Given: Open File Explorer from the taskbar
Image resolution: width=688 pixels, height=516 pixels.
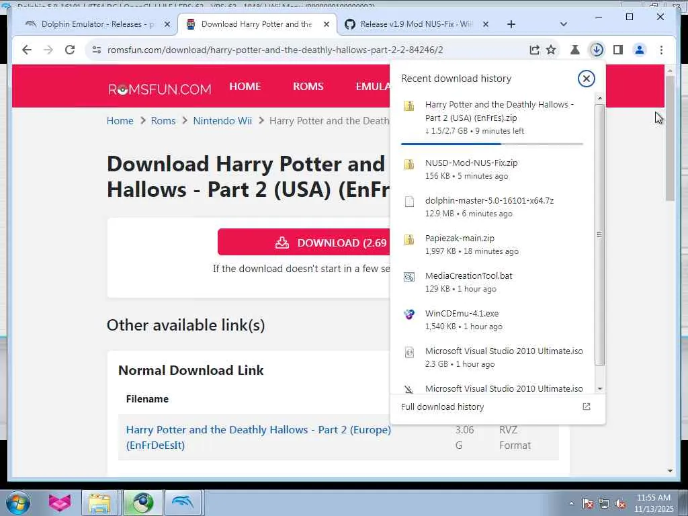Looking at the screenshot, I should (x=99, y=503).
